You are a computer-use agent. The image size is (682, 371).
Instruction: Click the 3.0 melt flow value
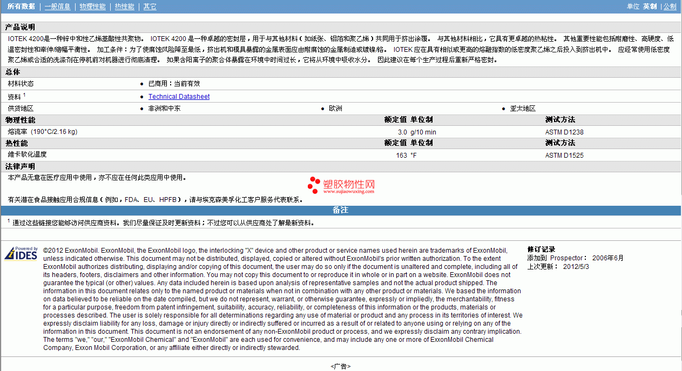pyautogui.click(x=402, y=132)
